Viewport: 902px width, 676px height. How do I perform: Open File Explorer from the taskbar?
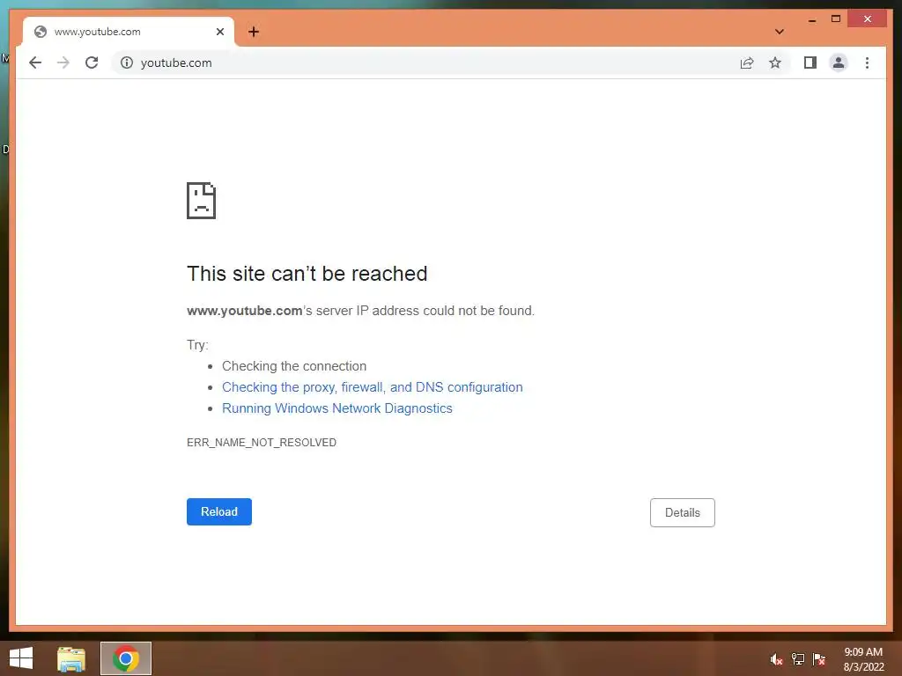[x=71, y=658]
